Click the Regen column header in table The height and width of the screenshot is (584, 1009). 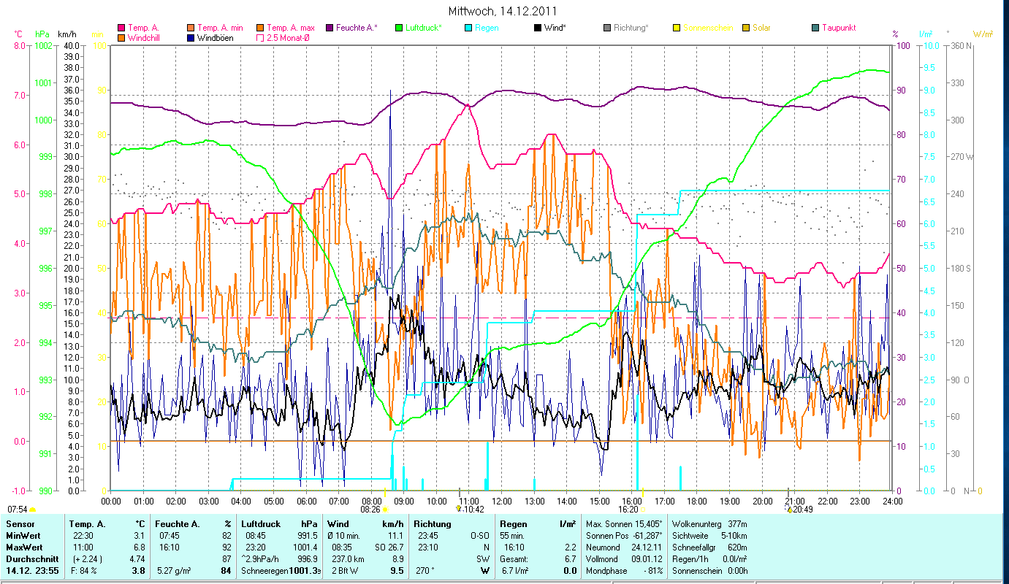point(513,524)
